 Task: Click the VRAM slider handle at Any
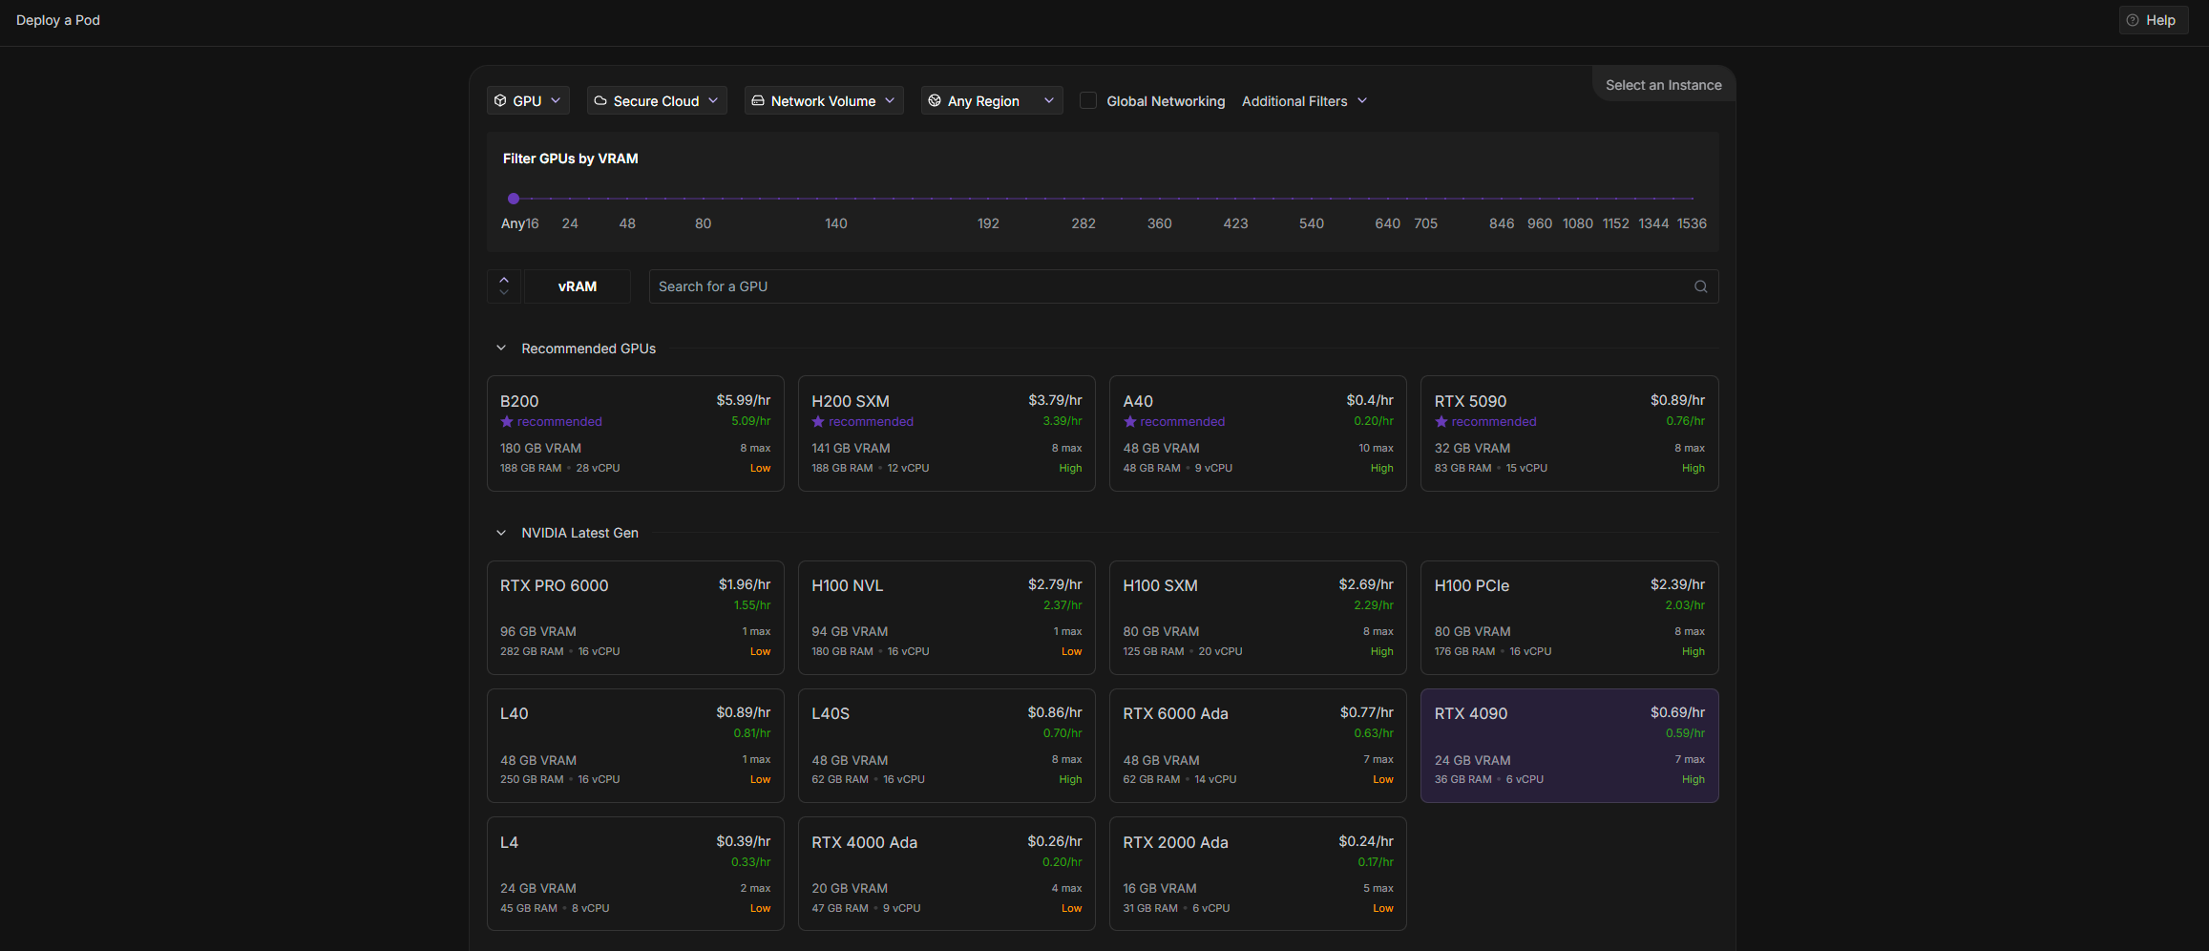(x=514, y=199)
